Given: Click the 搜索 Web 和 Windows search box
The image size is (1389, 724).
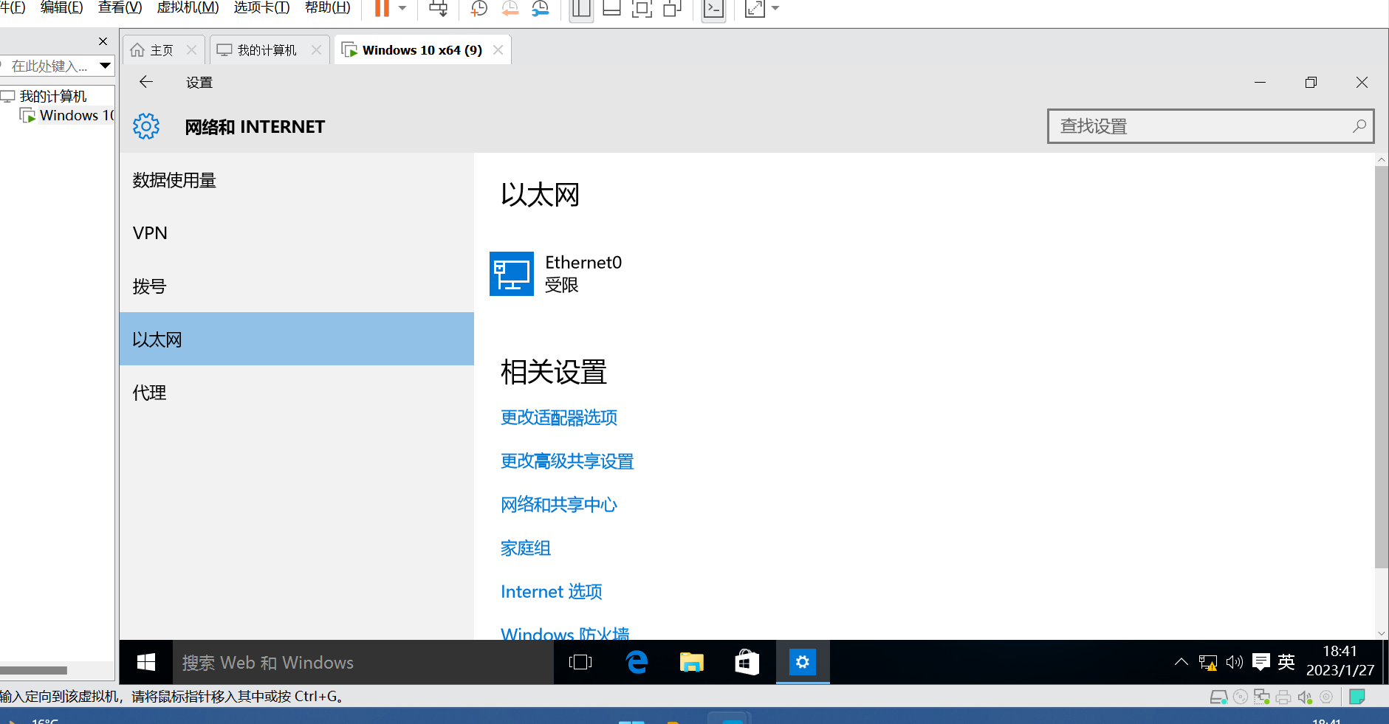Looking at the screenshot, I should (x=363, y=662).
